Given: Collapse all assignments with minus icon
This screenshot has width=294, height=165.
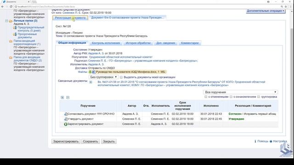Looking at the screenshot, I should coord(68,98).
